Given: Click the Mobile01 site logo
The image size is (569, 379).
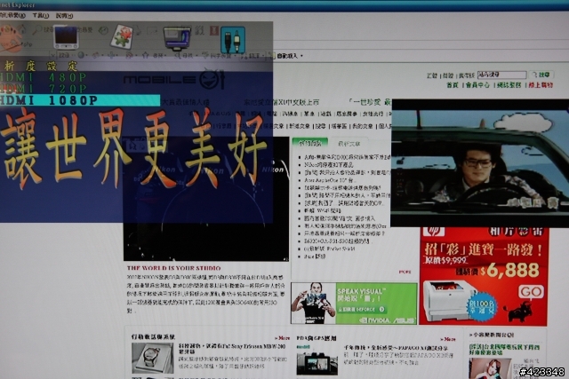Looking at the screenshot, I should point(173,80).
